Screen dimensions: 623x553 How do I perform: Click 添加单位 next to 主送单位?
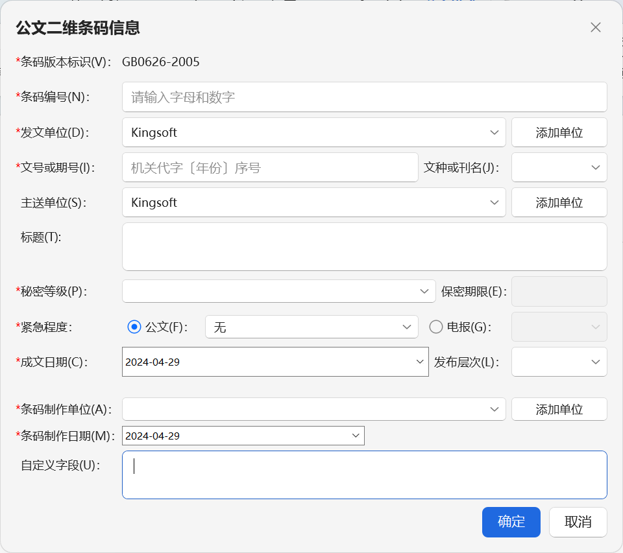coord(559,202)
